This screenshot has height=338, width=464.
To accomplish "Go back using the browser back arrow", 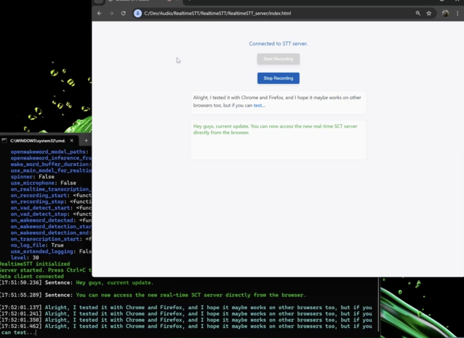I will pyautogui.click(x=99, y=13).
